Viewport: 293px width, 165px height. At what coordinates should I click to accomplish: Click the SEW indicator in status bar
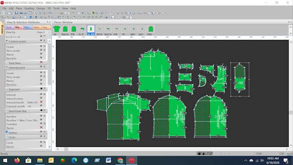[x=259, y=154]
